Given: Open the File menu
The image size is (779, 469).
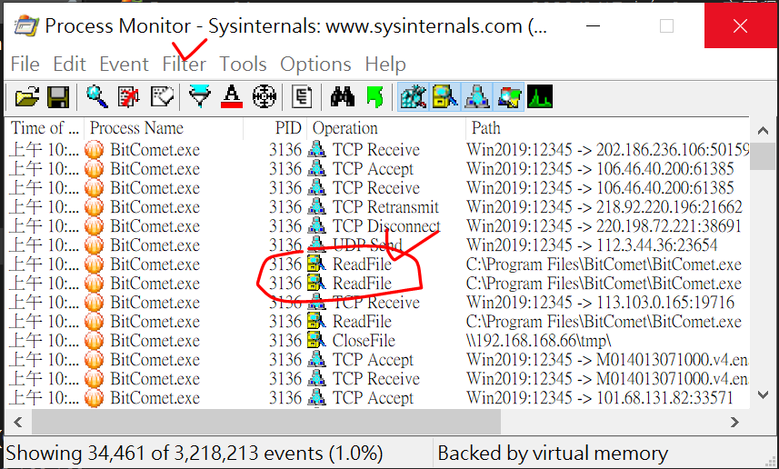Looking at the screenshot, I should point(25,65).
